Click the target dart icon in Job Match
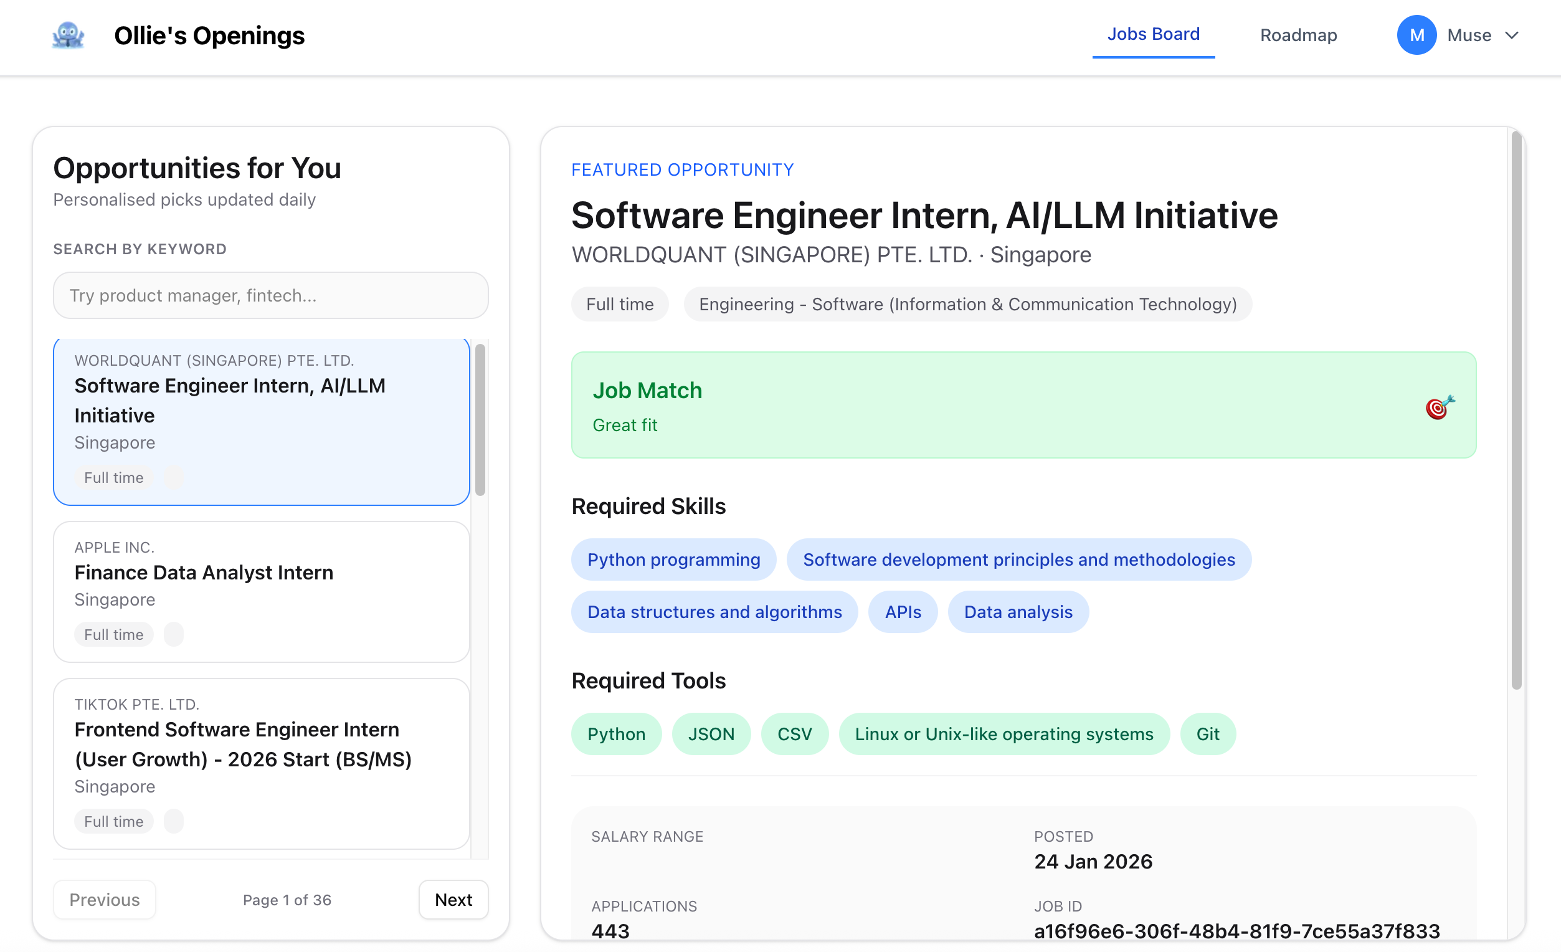Viewport: 1561px width, 952px height. [1439, 407]
